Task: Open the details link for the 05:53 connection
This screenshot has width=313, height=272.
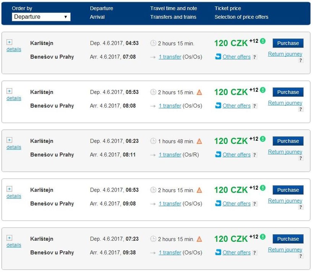Action: pos(14,98)
